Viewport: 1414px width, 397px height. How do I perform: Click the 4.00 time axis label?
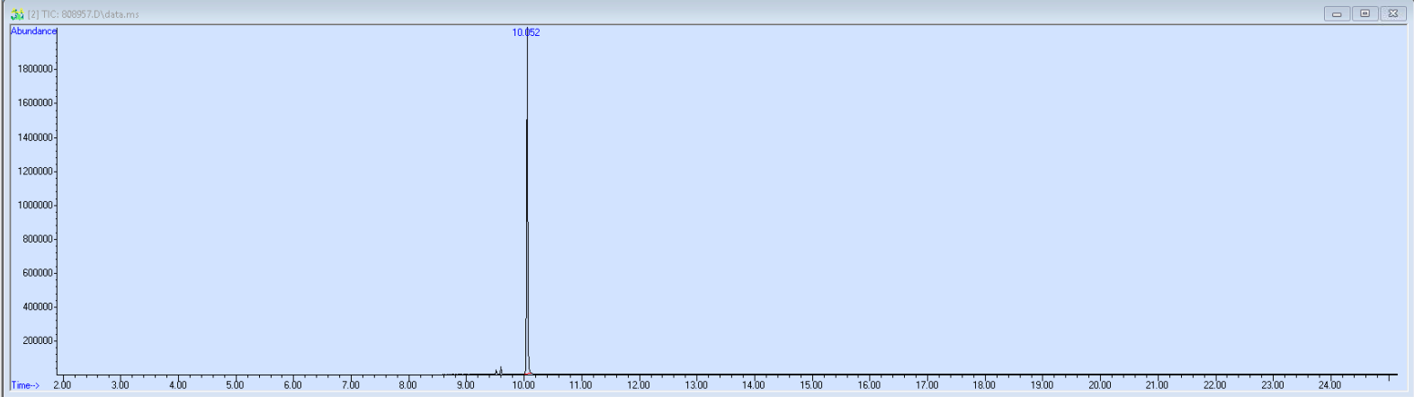177,385
